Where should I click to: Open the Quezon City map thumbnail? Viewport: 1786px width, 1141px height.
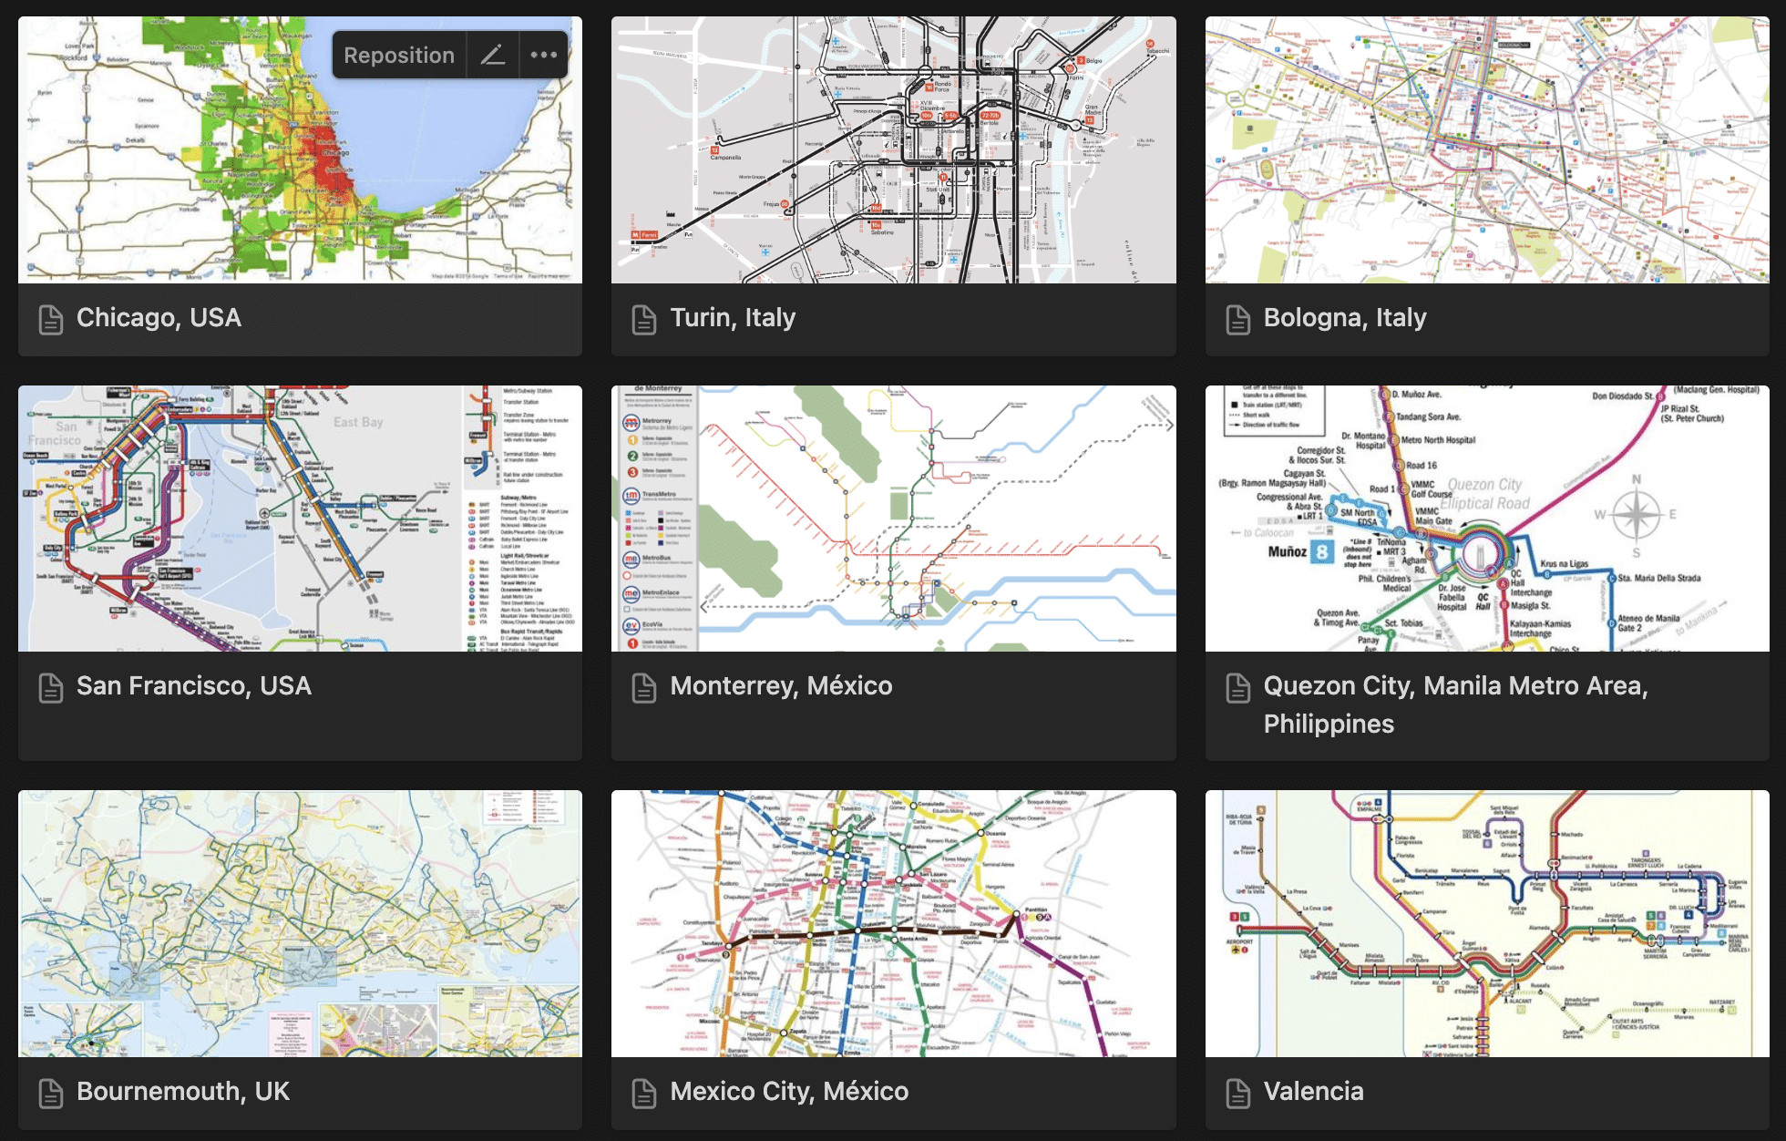point(1486,518)
